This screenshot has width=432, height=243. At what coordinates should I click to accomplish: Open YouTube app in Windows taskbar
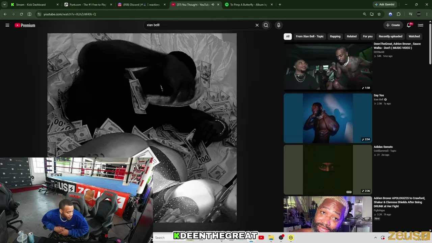point(261,238)
